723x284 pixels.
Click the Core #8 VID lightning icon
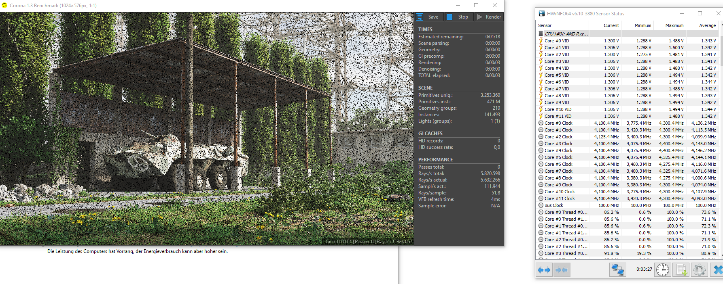tap(541, 96)
